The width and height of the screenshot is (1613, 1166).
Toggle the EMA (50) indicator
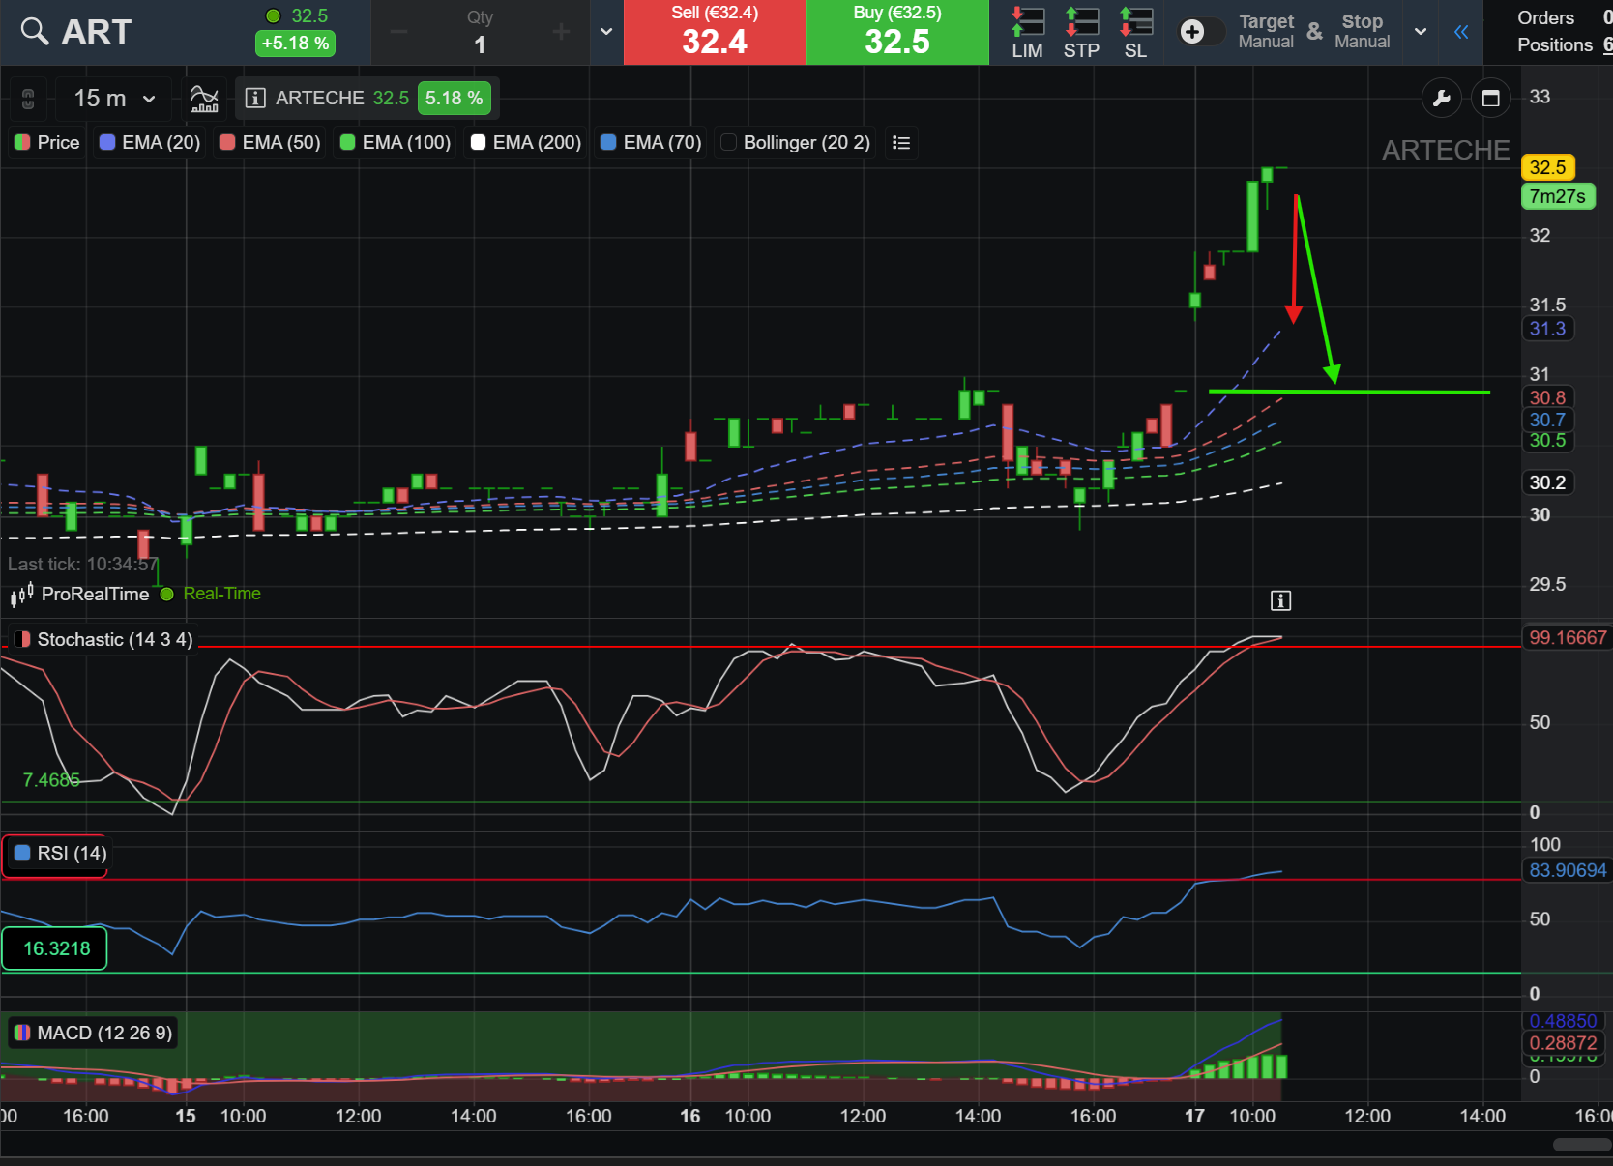pyautogui.click(x=270, y=143)
